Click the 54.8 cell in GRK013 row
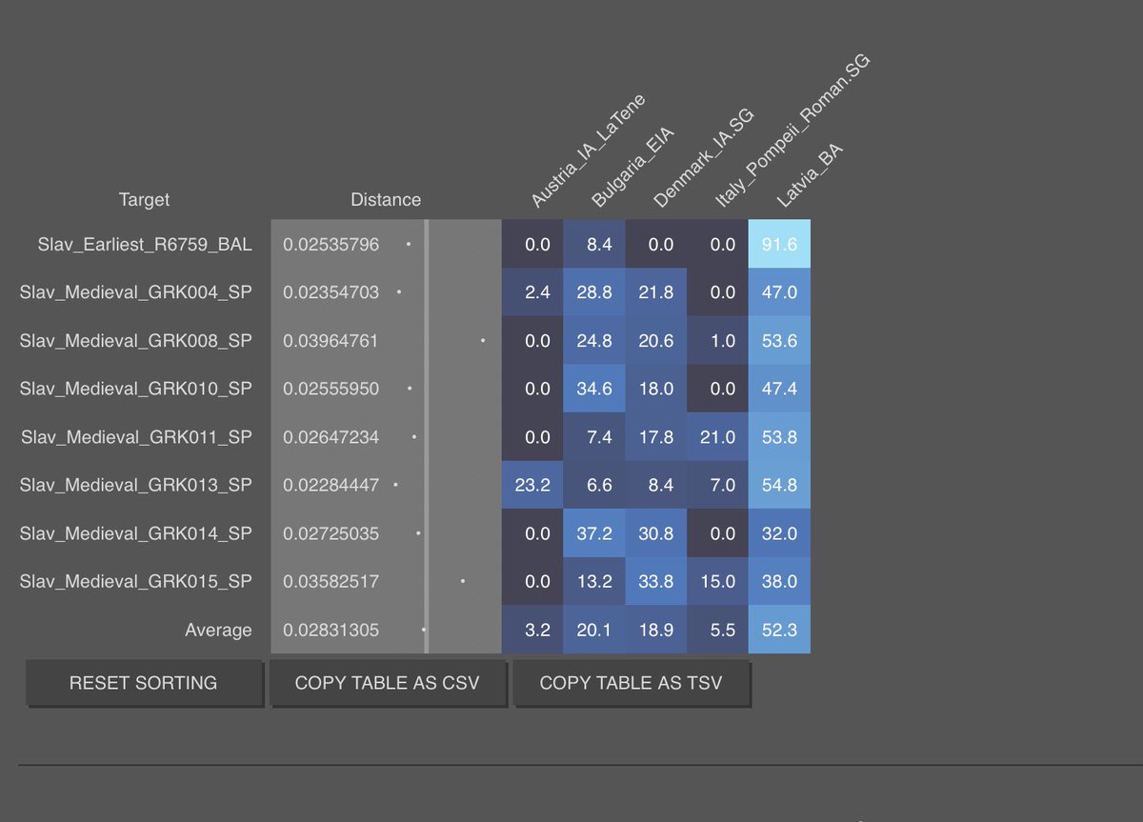The height and width of the screenshot is (822, 1143). tap(779, 485)
